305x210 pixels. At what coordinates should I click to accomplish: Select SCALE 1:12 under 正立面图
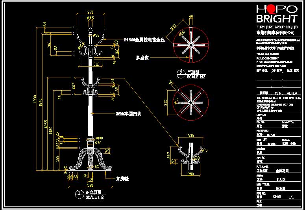click(95, 197)
